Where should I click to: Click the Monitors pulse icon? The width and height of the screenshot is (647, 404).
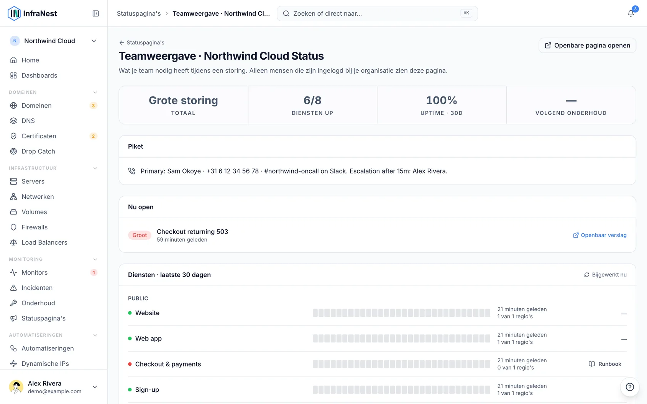click(13, 272)
